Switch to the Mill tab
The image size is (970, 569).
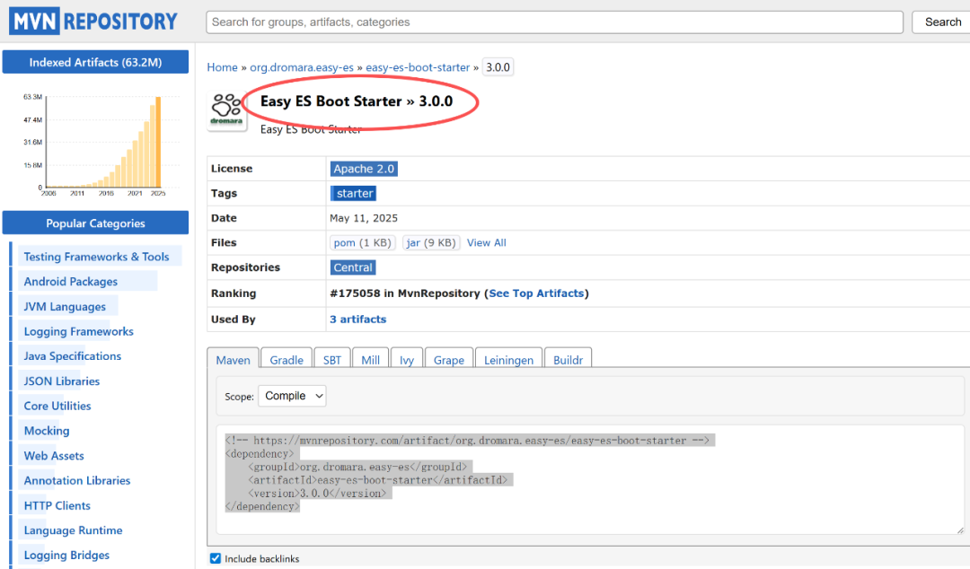371,360
